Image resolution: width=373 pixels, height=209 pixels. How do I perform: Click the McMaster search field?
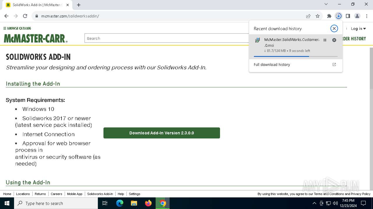tap(167, 38)
